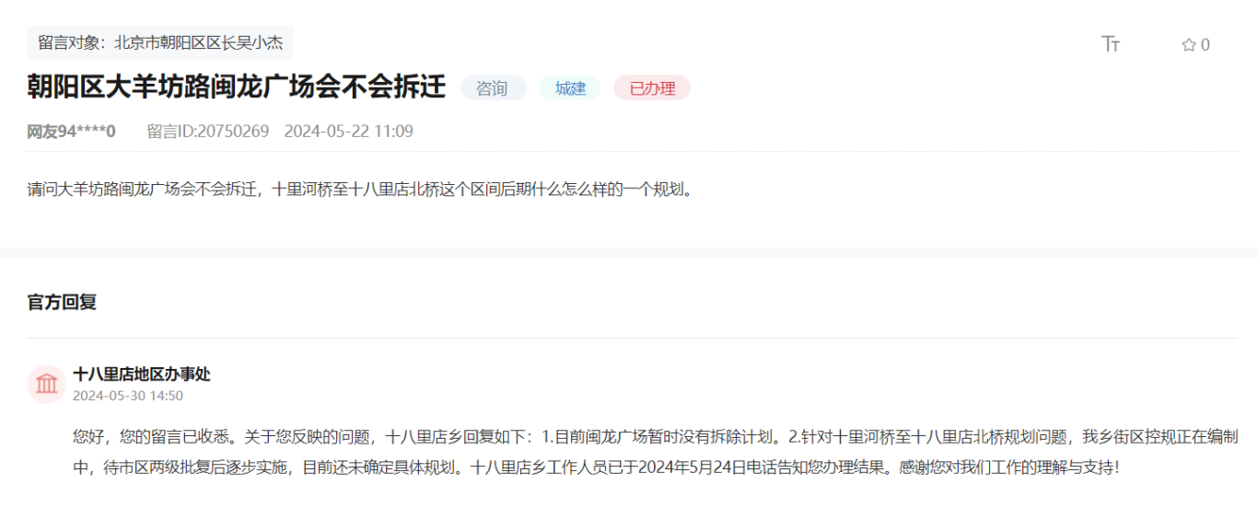Screen dimensions: 1258x519
Task: Click the message ID 留言ID:20750269
Action: [208, 132]
